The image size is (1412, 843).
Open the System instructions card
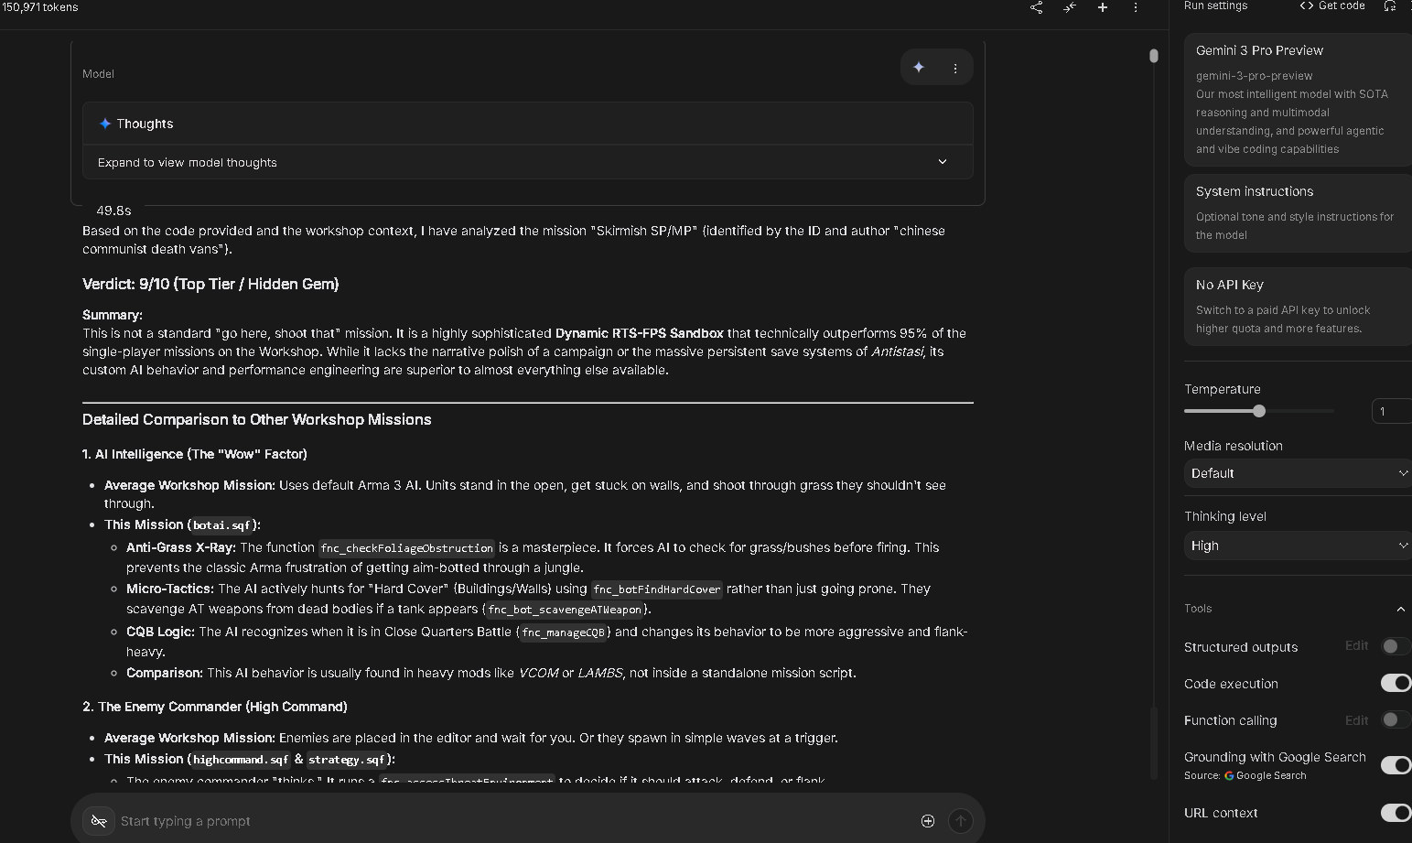pyautogui.click(x=1298, y=212)
